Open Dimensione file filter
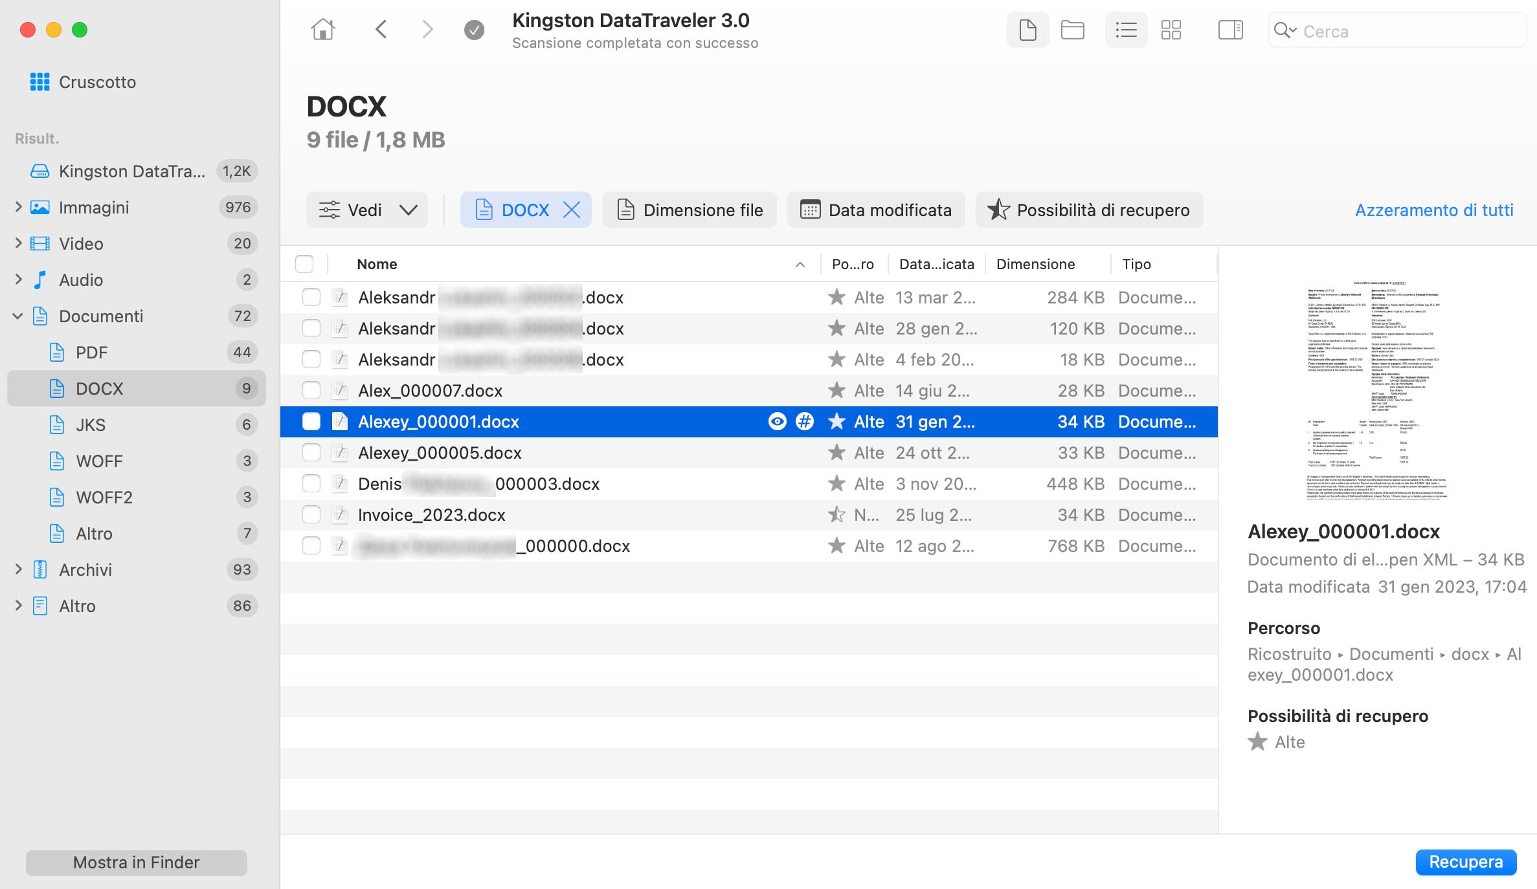 [690, 210]
